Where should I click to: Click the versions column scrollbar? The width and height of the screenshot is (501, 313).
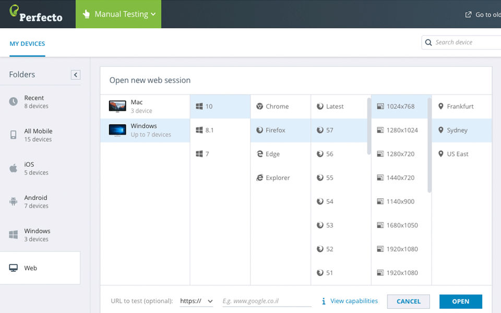pos(369,126)
